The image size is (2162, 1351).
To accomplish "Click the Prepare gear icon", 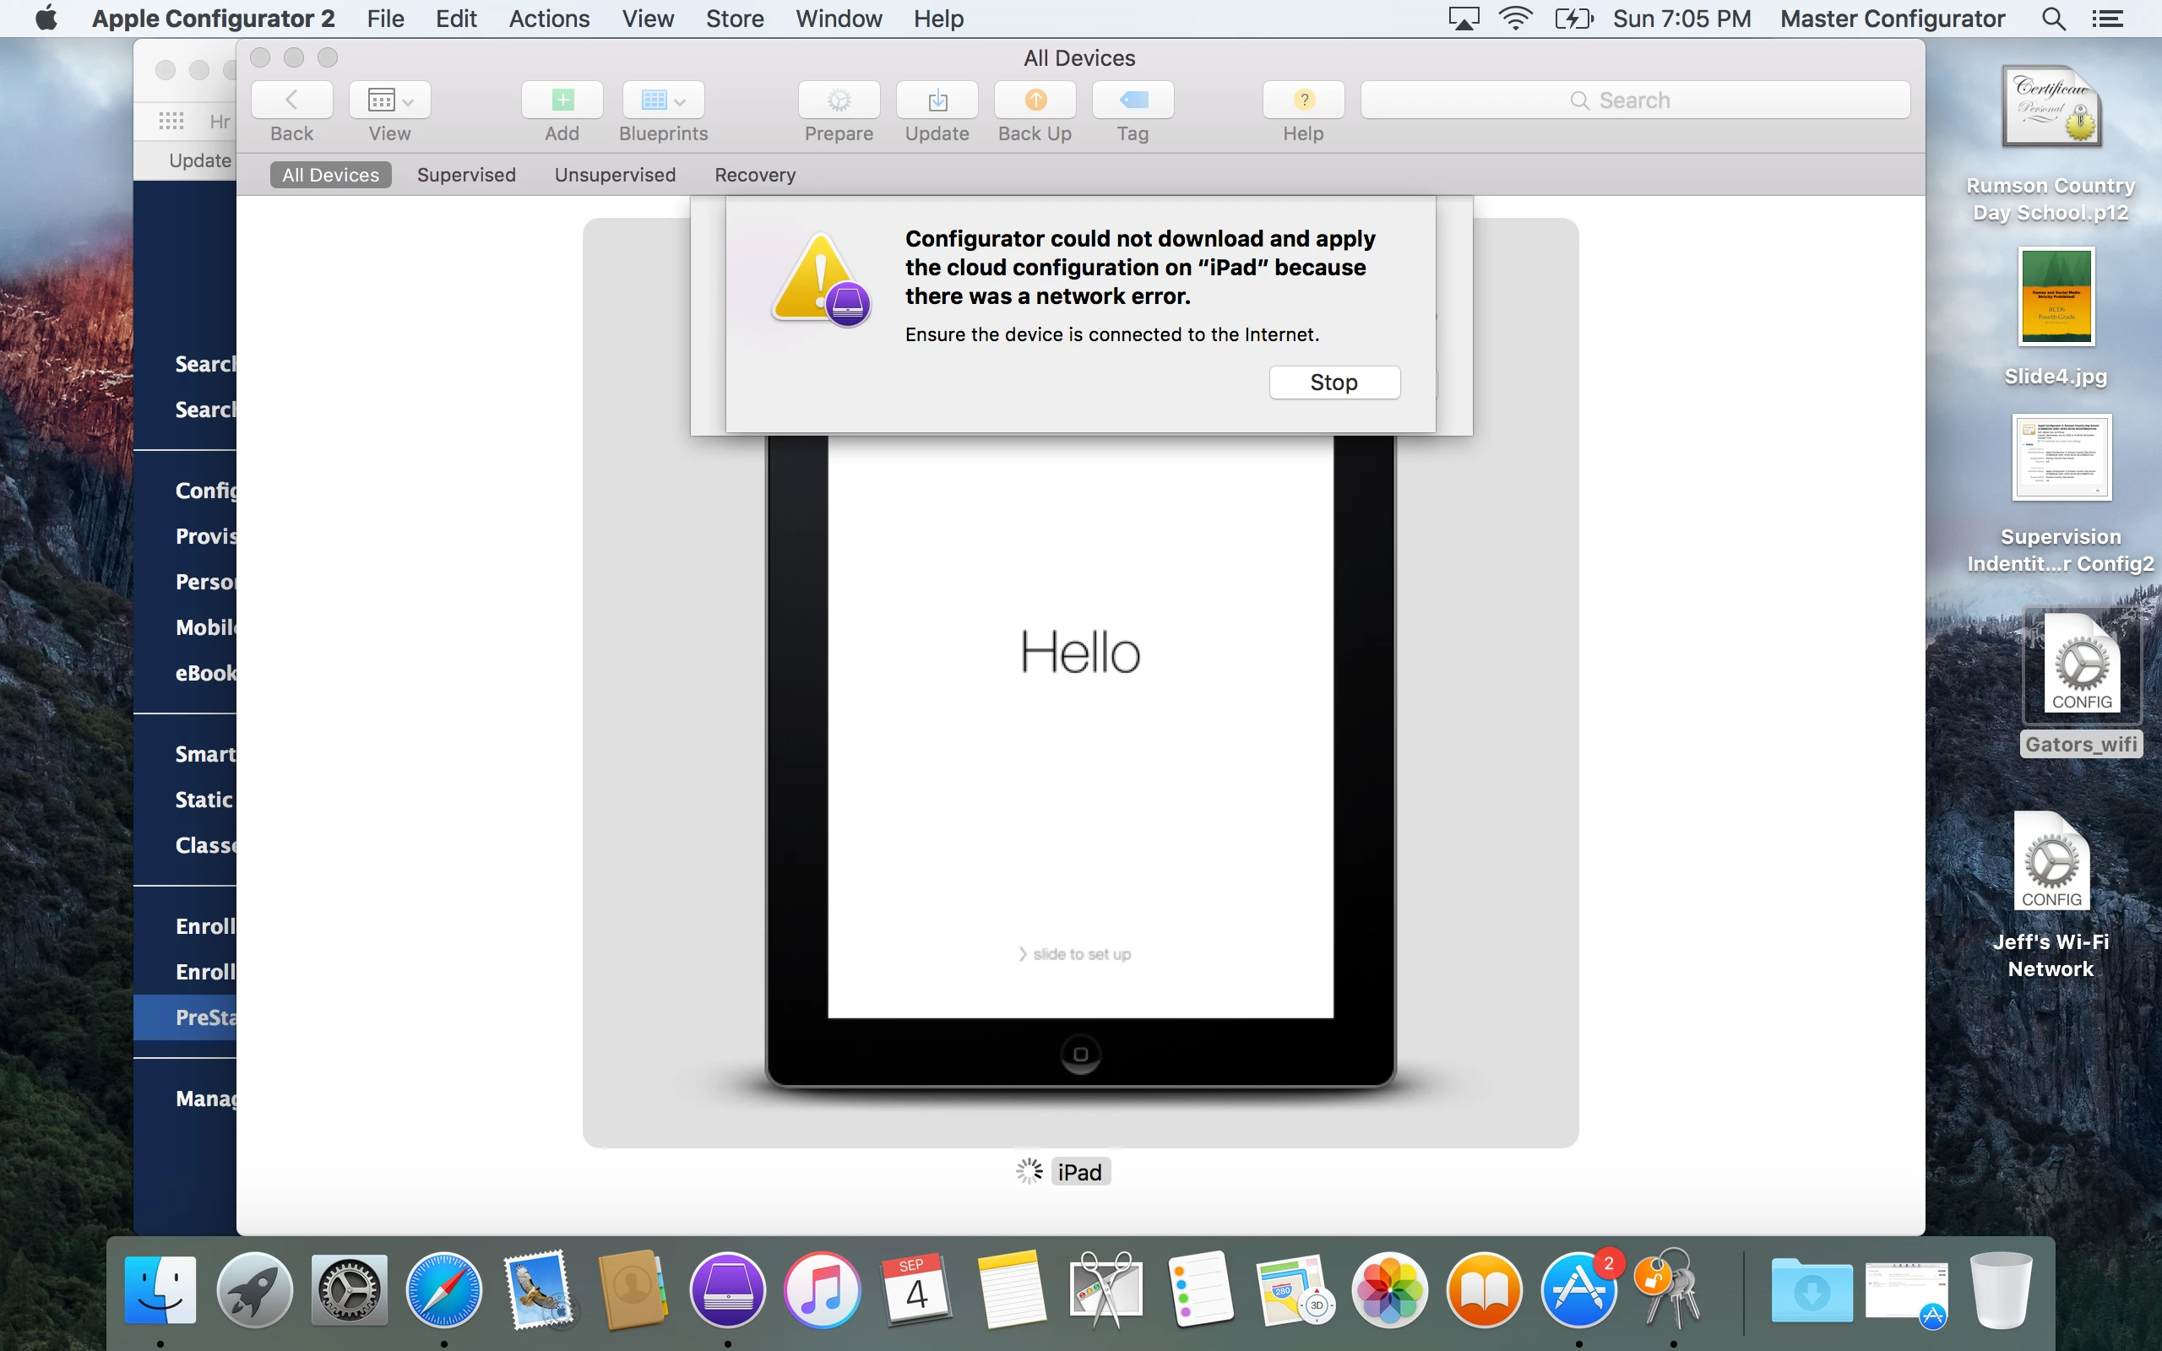I will pos(839,99).
